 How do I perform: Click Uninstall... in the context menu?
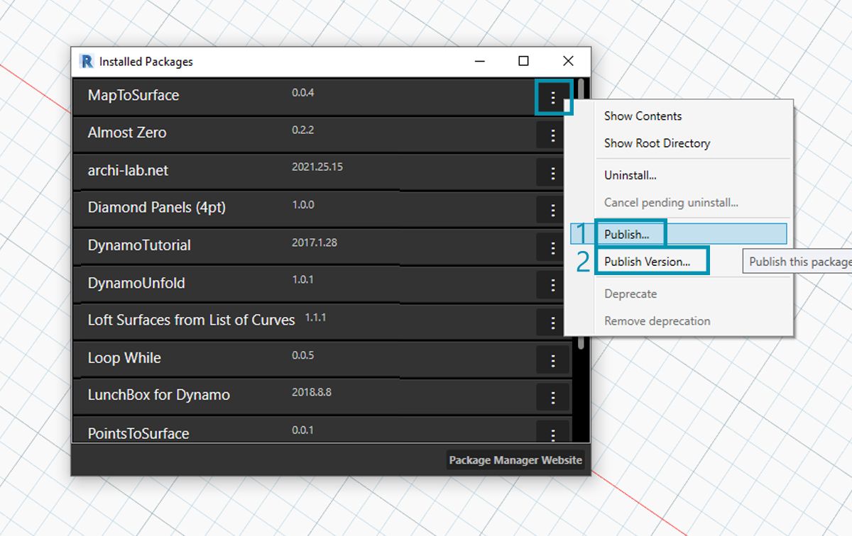pyautogui.click(x=630, y=175)
